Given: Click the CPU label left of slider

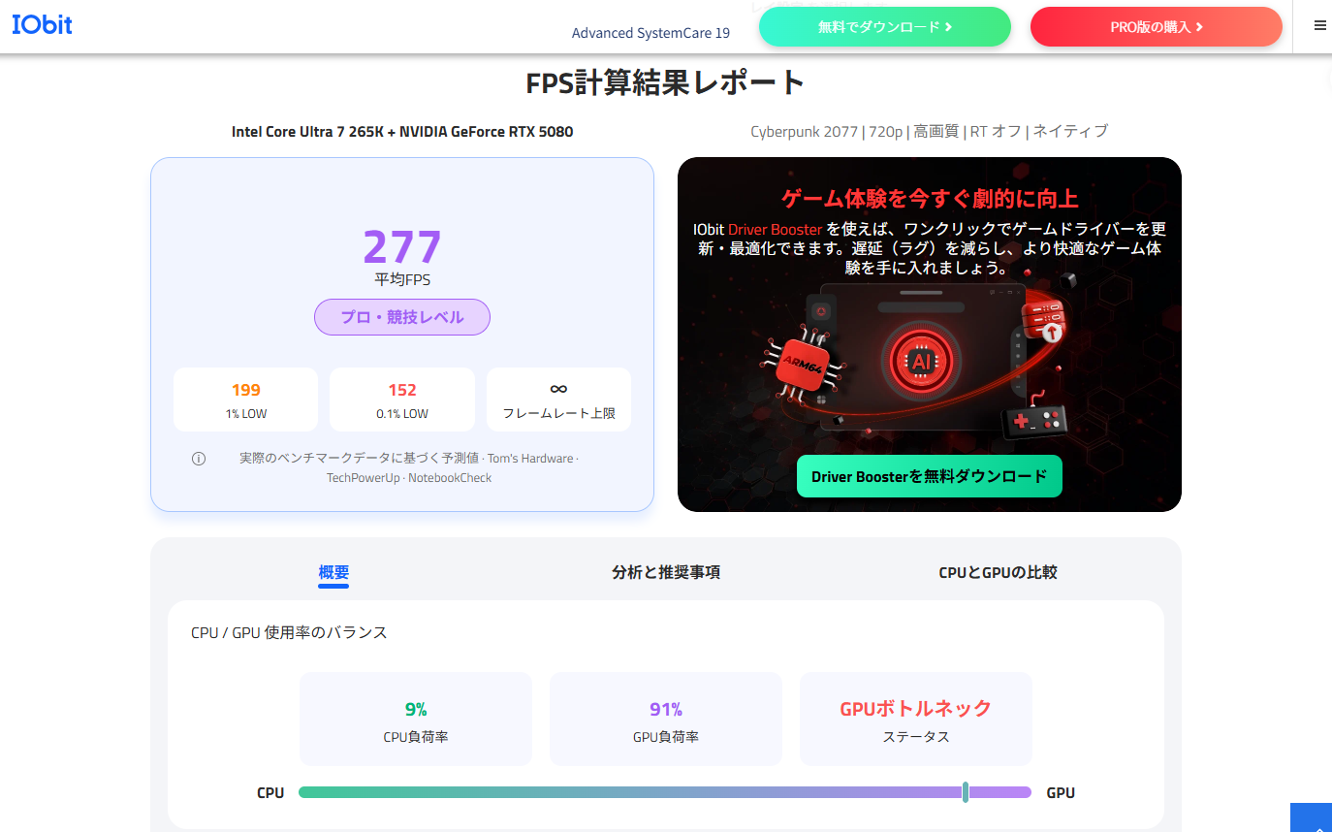Looking at the screenshot, I should tap(270, 793).
